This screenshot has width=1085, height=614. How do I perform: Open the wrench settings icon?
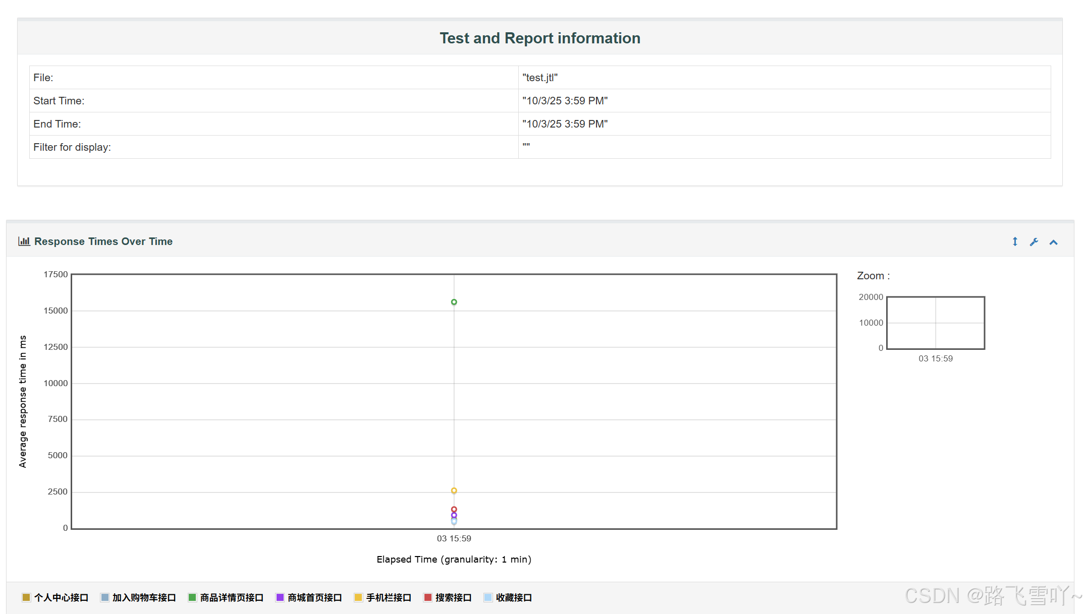(x=1034, y=242)
